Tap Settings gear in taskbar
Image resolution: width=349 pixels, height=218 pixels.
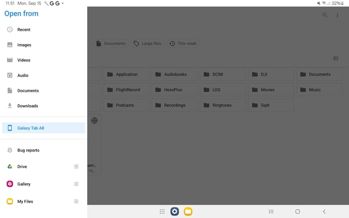pos(174,211)
